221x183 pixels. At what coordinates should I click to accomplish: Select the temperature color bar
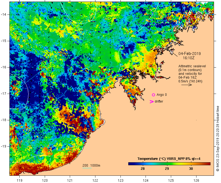point(169,164)
